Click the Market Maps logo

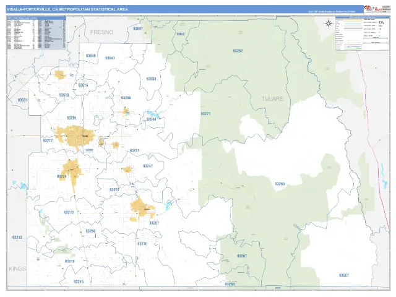click(372, 9)
